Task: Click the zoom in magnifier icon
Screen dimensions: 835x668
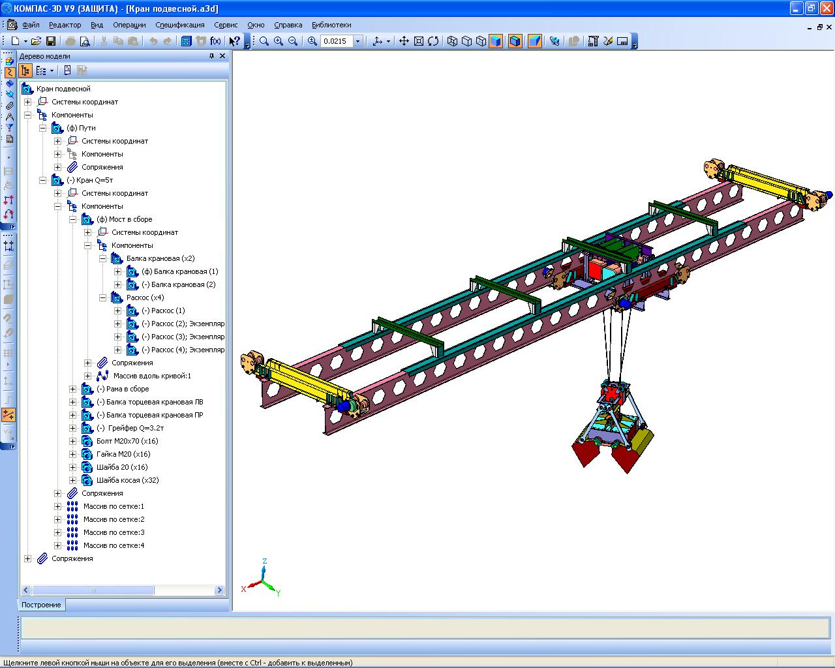Action: pyautogui.click(x=279, y=41)
